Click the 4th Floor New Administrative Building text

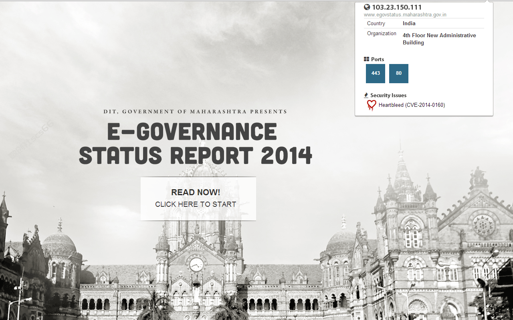[x=439, y=39]
